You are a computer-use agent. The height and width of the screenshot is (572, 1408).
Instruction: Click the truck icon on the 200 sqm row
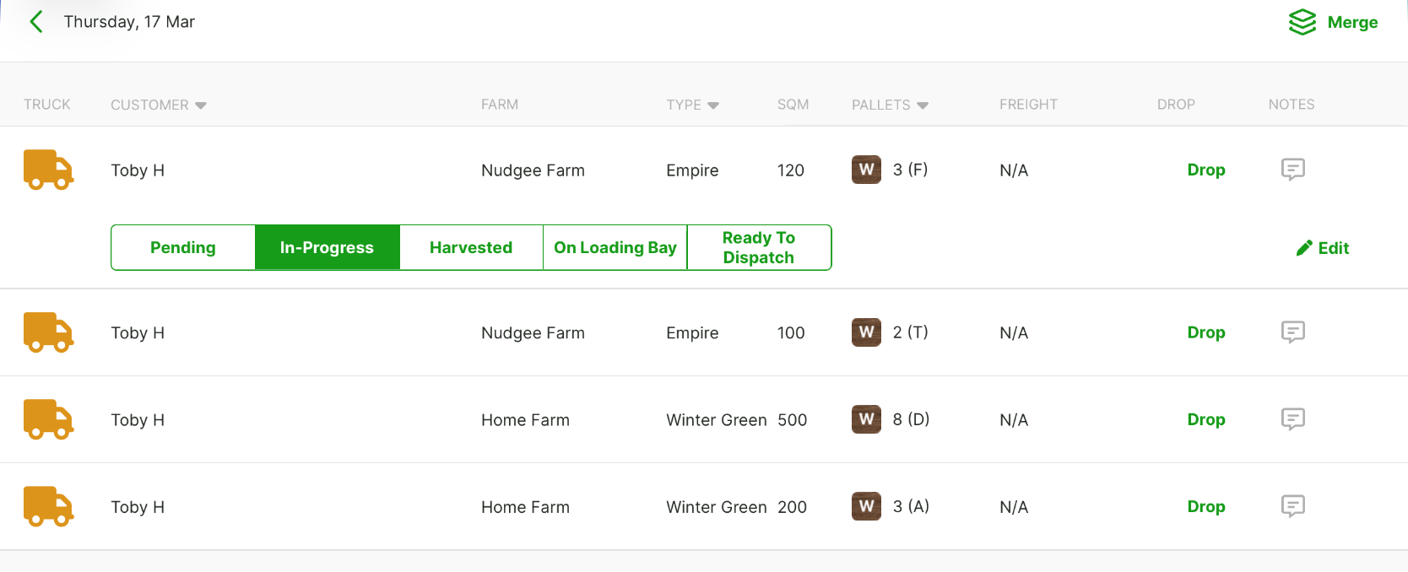click(49, 506)
